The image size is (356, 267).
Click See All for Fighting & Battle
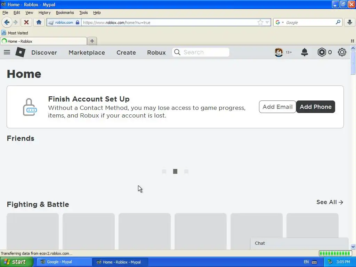click(x=330, y=202)
